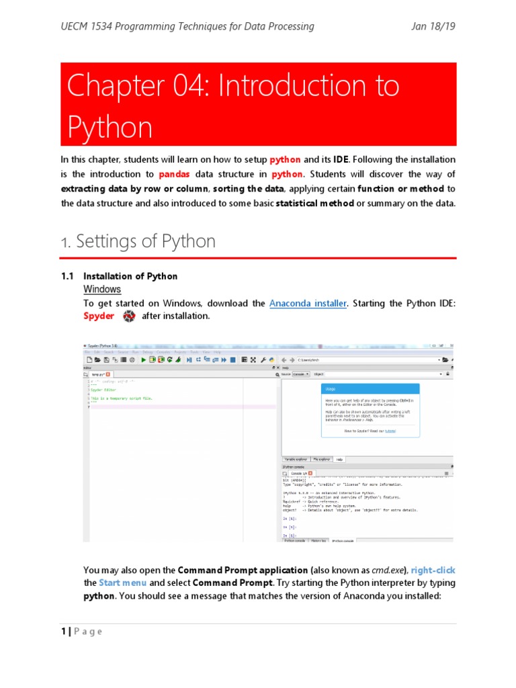Click the 'right-click' blue text

coord(433,570)
